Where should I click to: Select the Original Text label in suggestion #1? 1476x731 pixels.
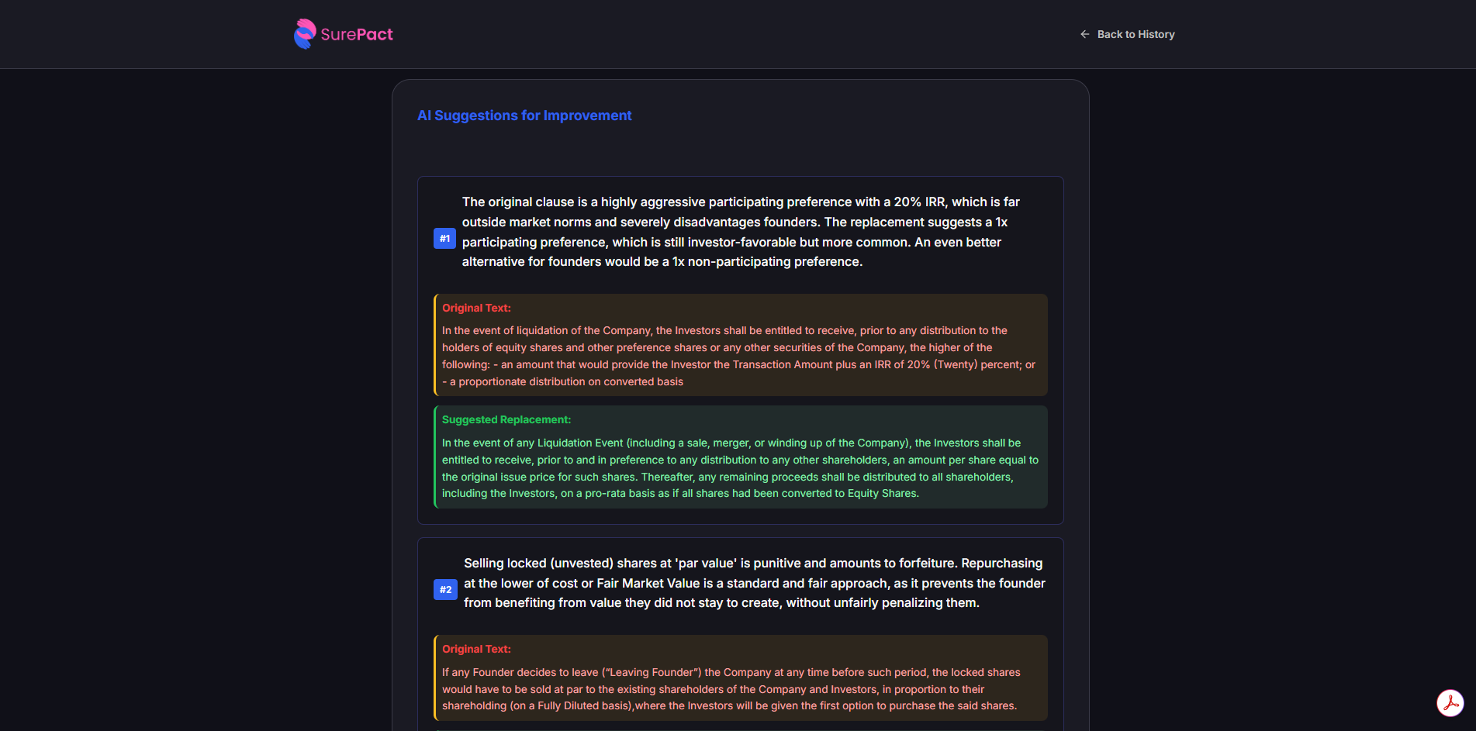point(476,308)
